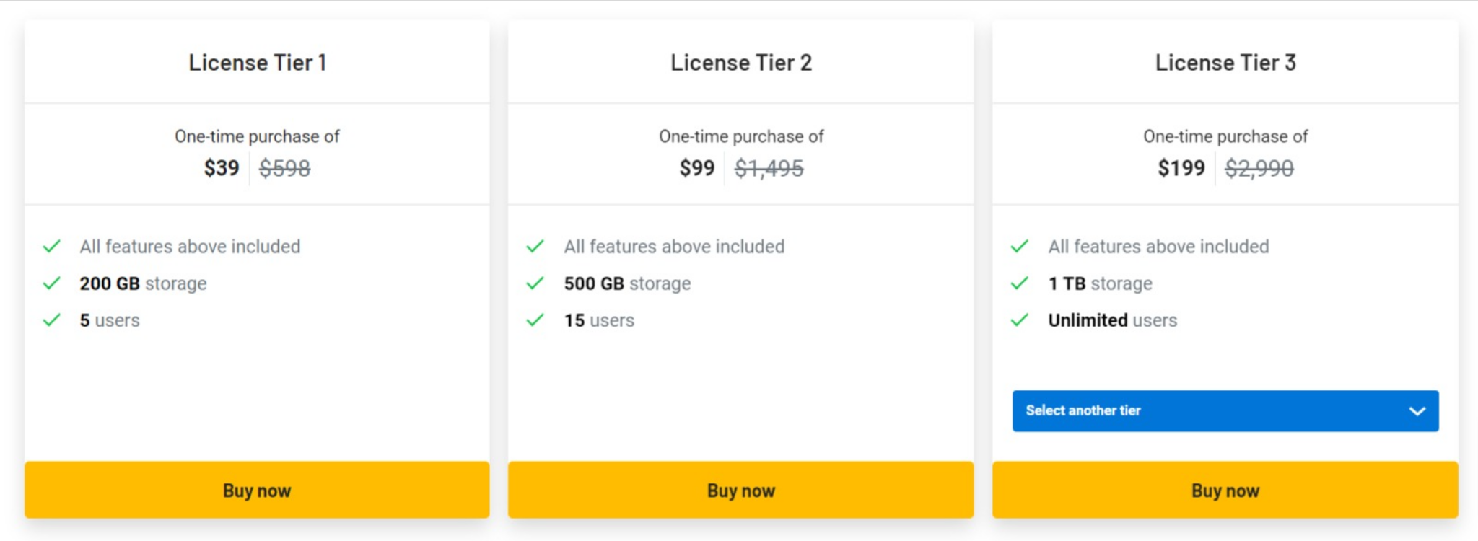
Task: Click the $199 price in Tier 3
Action: click(x=1181, y=168)
